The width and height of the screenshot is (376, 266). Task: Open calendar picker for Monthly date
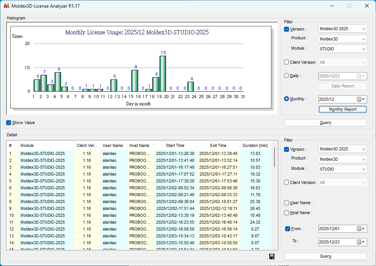pyautogui.click(x=361, y=99)
